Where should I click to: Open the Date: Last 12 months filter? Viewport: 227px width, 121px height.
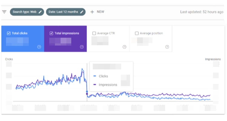64,12
